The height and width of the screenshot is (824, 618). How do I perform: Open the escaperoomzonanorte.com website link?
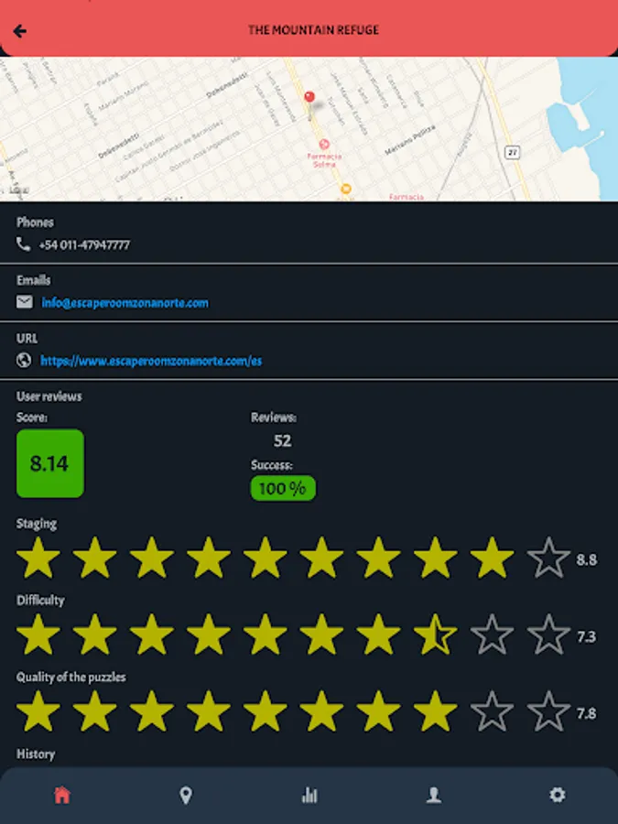pyautogui.click(x=151, y=361)
